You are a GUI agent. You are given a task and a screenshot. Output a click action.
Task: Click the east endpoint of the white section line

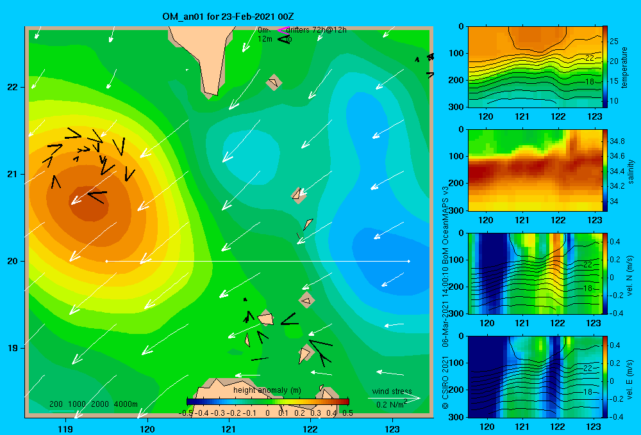click(409, 261)
